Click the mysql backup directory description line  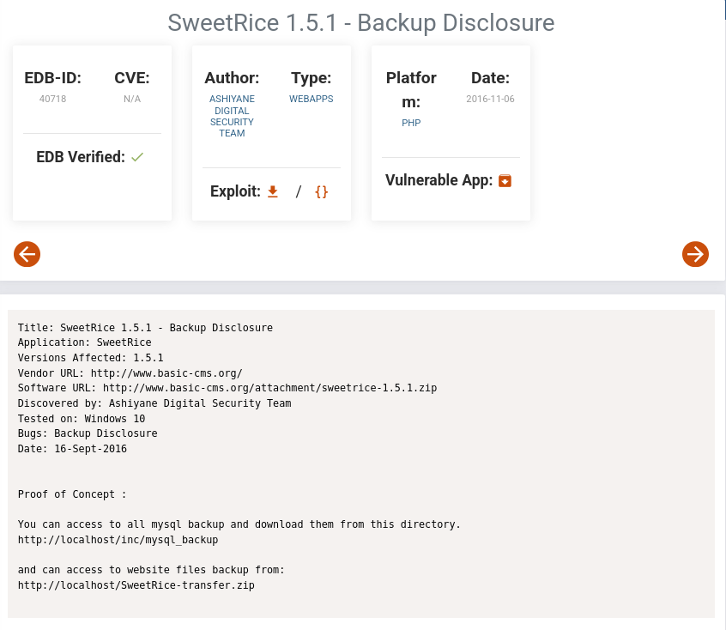[239, 524]
